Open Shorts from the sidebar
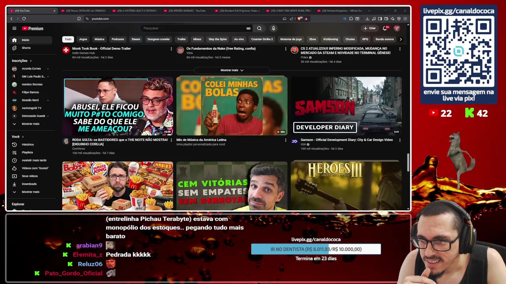 pos(30,48)
